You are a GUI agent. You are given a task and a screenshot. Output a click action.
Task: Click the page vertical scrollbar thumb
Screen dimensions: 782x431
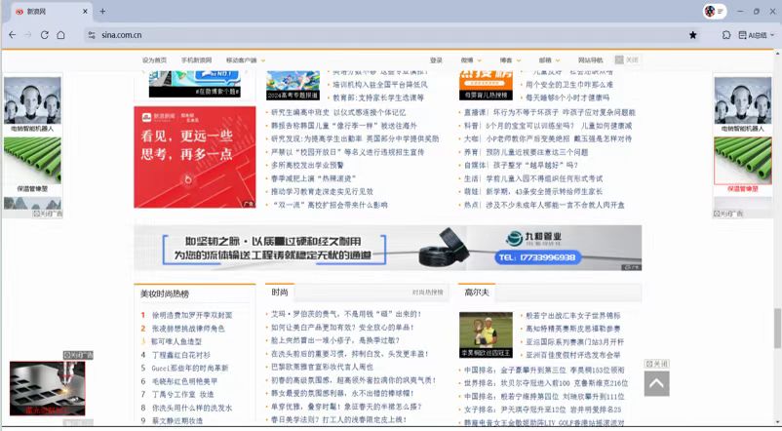[777, 329]
